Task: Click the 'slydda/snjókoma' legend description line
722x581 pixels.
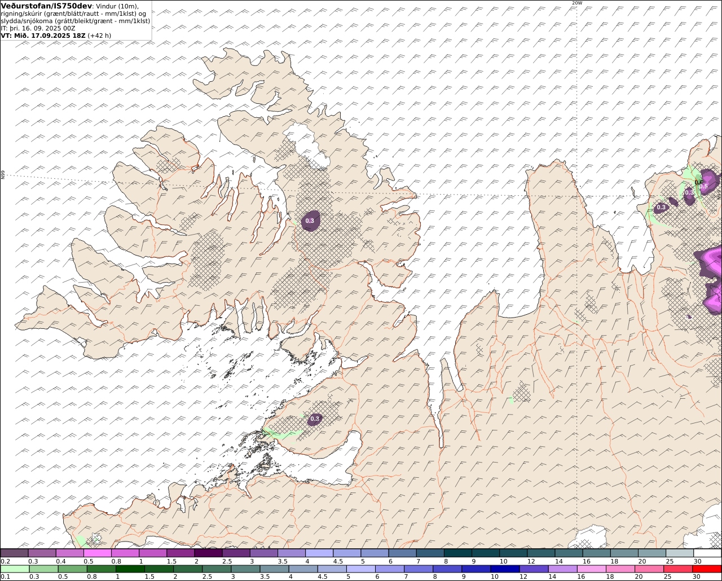Action: click(x=76, y=21)
